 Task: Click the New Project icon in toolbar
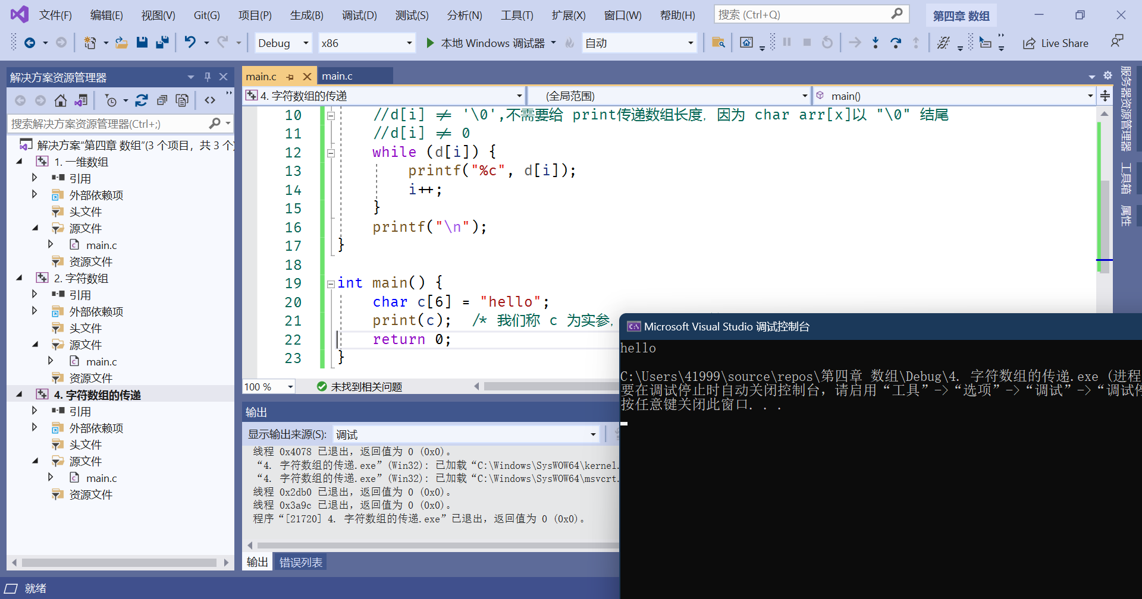point(90,43)
